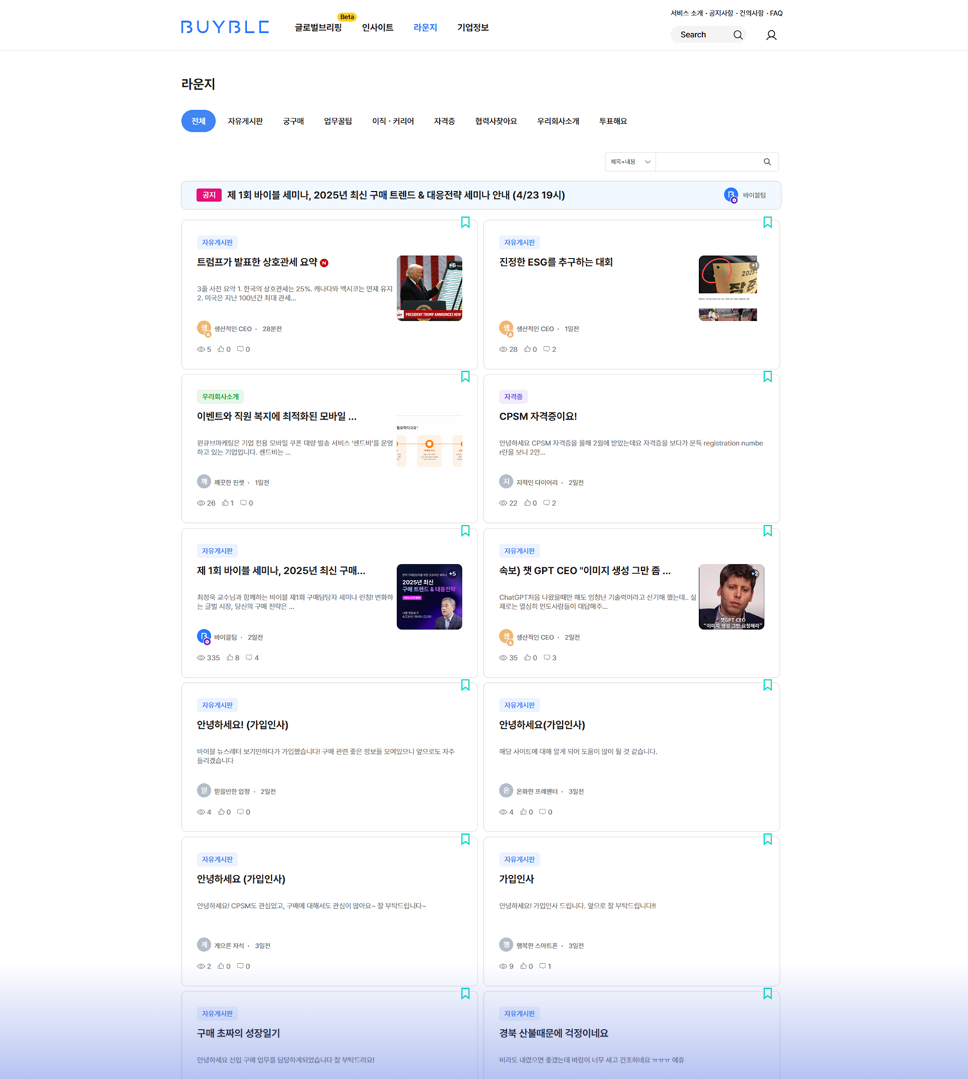968x1079 pixels.
Task: Select the 자격증 category tab
Action: (444, 121)
